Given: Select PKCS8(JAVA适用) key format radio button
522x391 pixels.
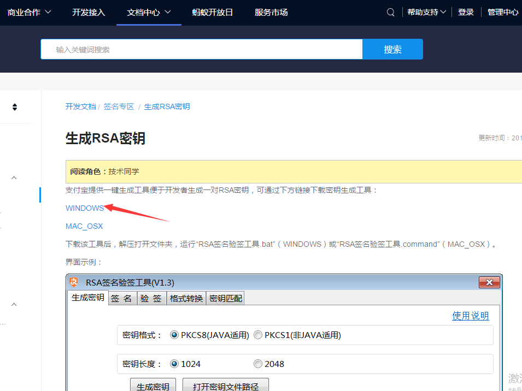Looking at the screenshot, I should 174,335.
